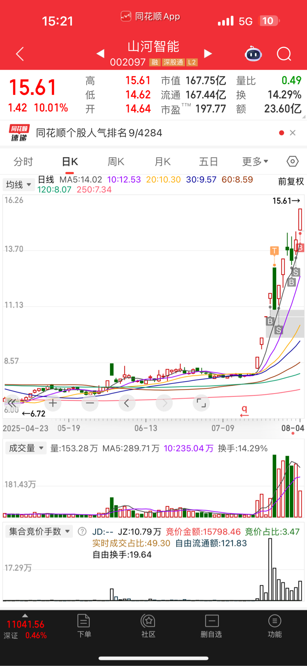Open the 更多 period dropdown
This screenshot has height=666, width=307.
[x=255, y=162]
